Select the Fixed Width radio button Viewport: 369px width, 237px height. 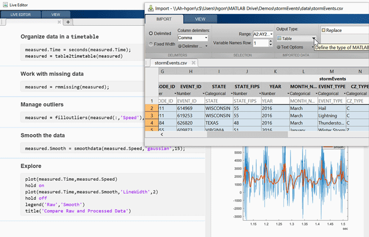(x=151, y=44)
